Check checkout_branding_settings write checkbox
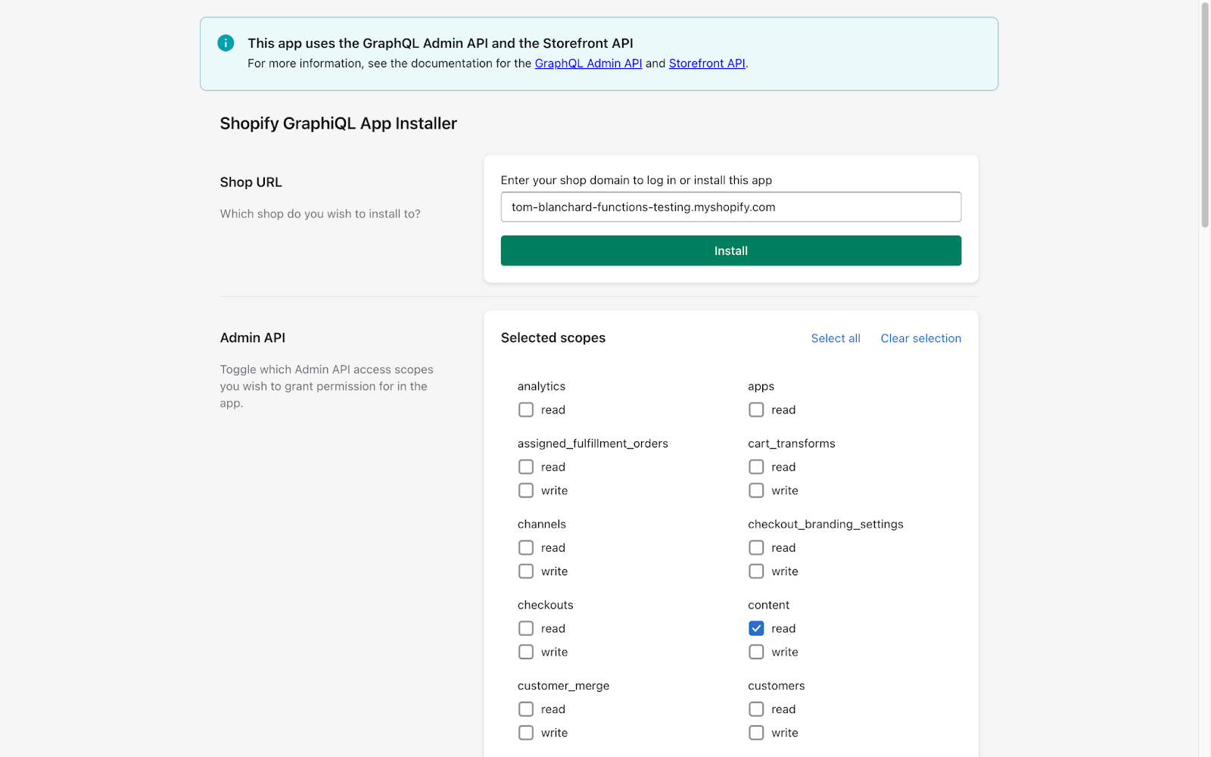 tap(756, 572)
